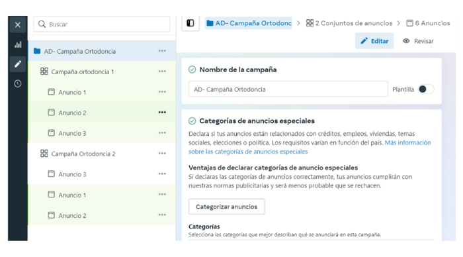
Task: Select the pencil edit icon in sidebar
Action: coord(18,64)
